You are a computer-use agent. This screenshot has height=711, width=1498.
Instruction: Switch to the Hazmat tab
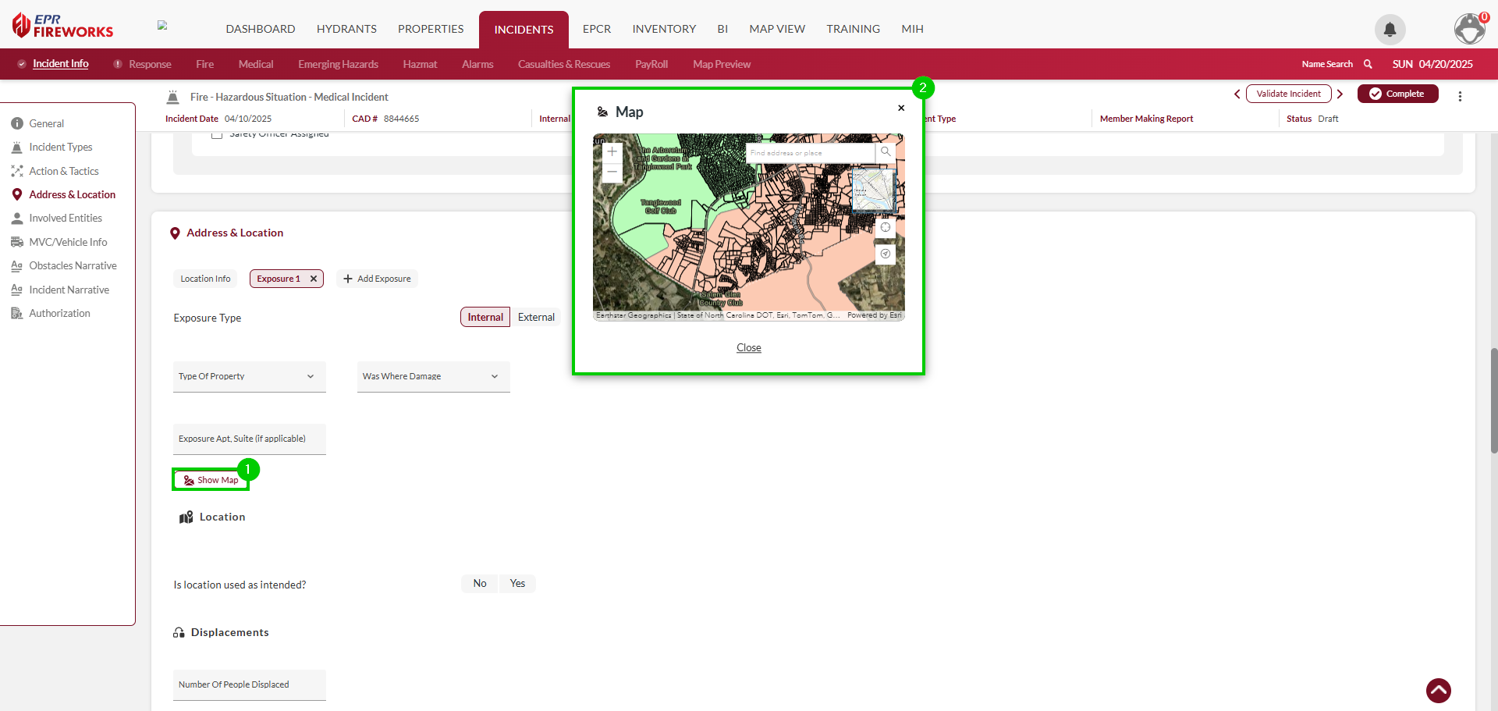tap(420, 64)
